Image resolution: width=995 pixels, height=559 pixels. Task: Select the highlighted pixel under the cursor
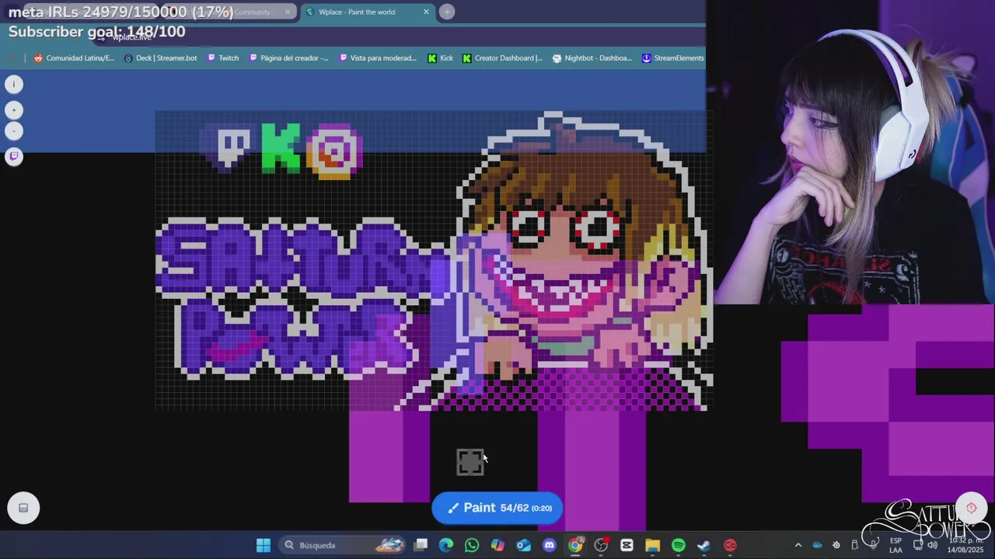470,462
